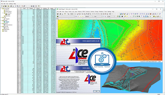Click the plus cross icon in model toolbar
The image size is (165, 95).
[131, 16]
